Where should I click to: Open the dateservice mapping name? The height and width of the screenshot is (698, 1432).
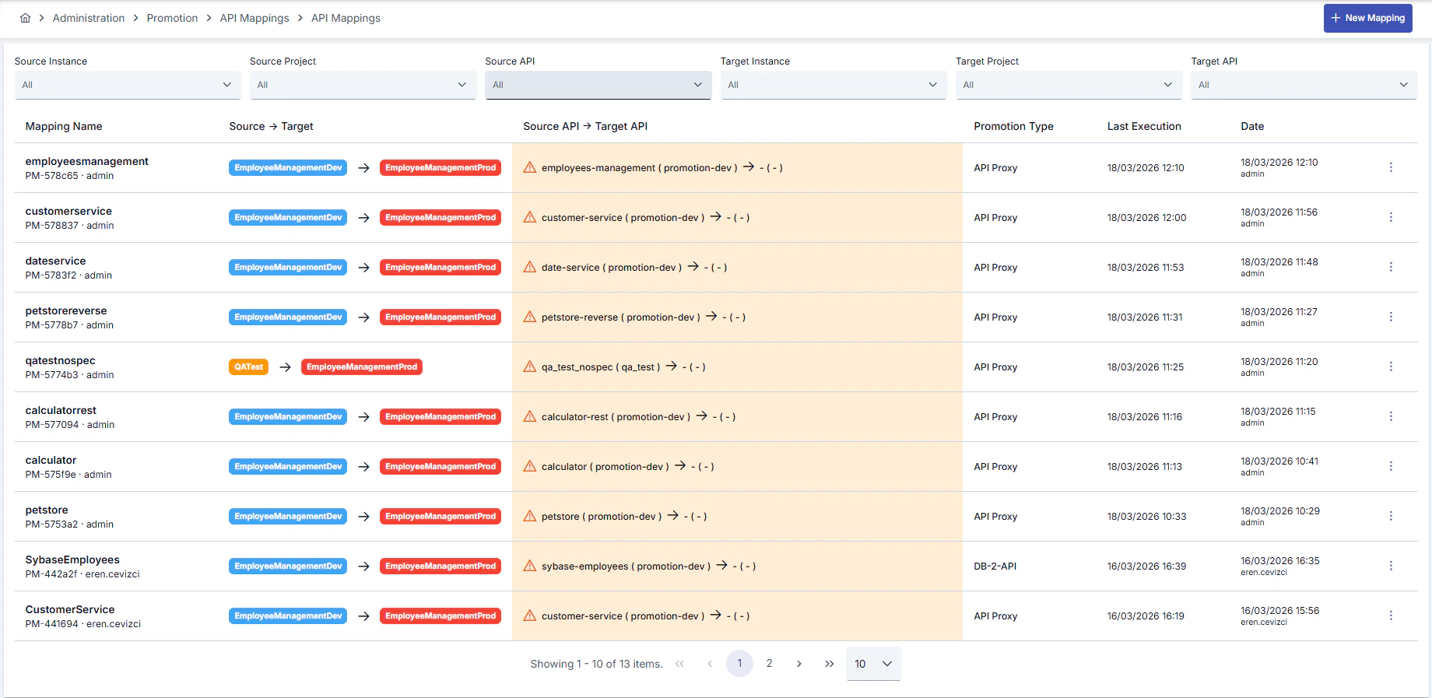point(55,261)
